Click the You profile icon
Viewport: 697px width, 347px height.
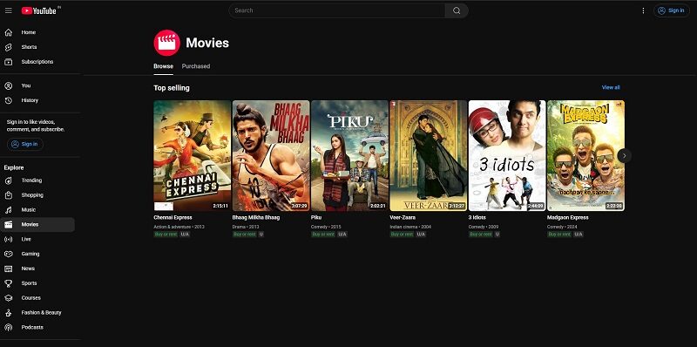point(9,85)
